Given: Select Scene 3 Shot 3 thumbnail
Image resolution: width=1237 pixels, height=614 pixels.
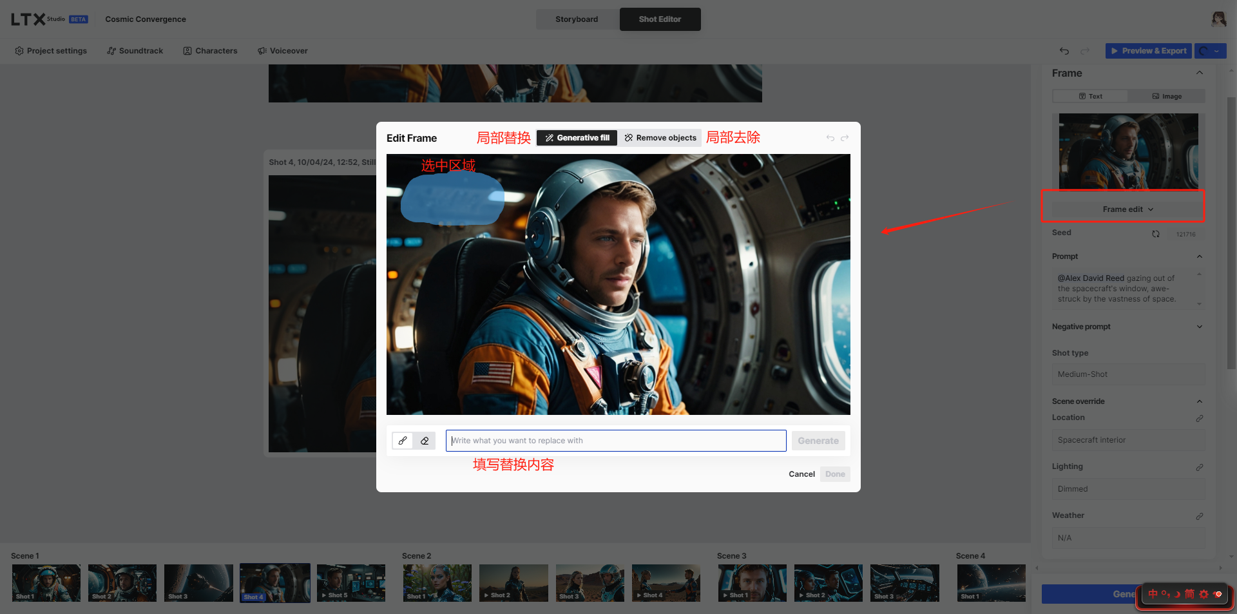Looking at the screenshot, I should tap(905, 583).
